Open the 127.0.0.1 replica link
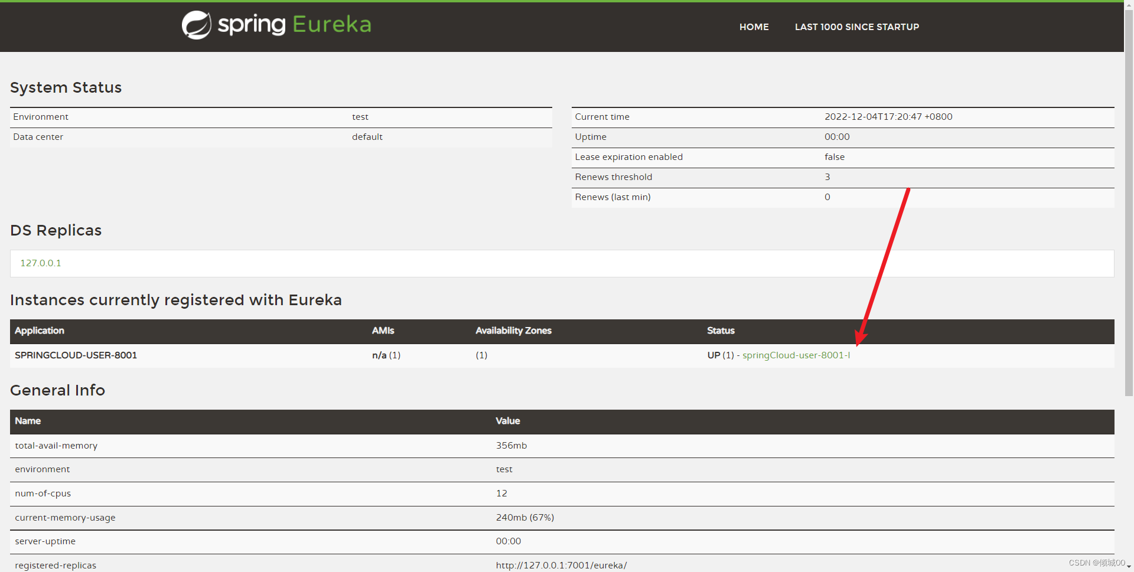Screen dimensions: 1134x572 [x=41, y=263]
